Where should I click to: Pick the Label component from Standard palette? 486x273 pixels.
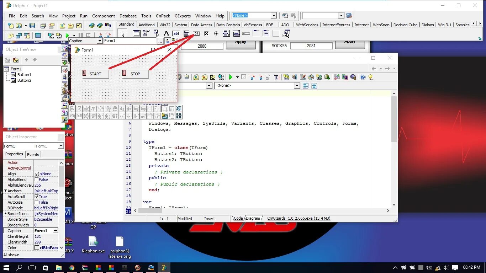166,33
